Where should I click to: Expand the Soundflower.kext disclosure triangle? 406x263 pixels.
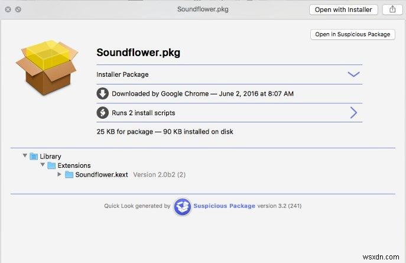click(x=59, y=175)
